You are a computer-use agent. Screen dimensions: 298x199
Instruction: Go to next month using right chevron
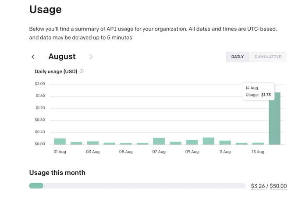tap(91, 57)
